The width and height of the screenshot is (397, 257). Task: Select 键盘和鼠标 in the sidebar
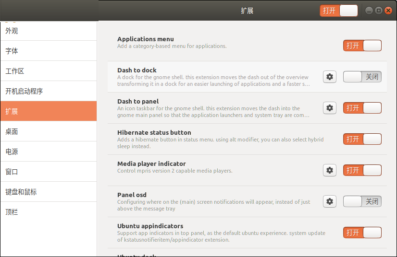[48, 192]
